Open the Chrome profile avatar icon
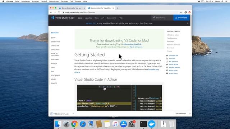The image size is (230, 129). tap(185, 13)
